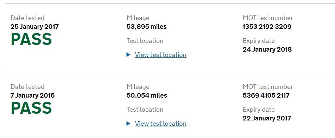Expand the triangle beside the 7 January 2016 test location
Viewport: 335px width, 138px height.
pos(128,124)
